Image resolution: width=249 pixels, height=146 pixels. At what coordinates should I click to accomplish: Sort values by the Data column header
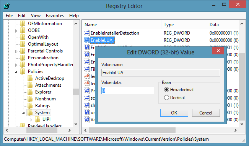tap(223, 25)
